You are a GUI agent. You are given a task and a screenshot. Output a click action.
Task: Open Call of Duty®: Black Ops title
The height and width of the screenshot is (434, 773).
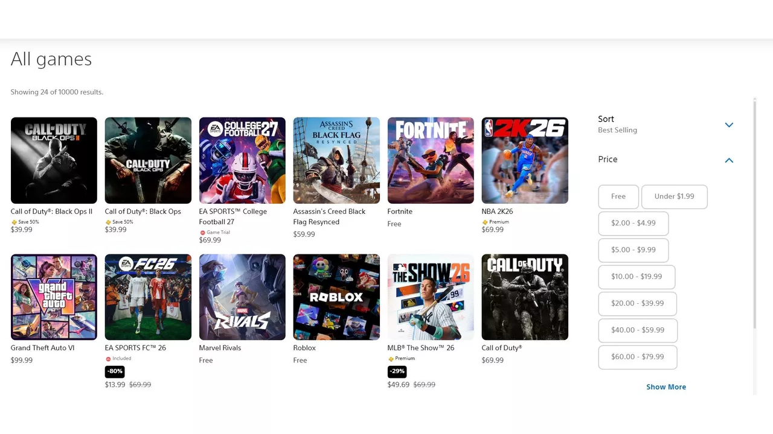(143, 212)
